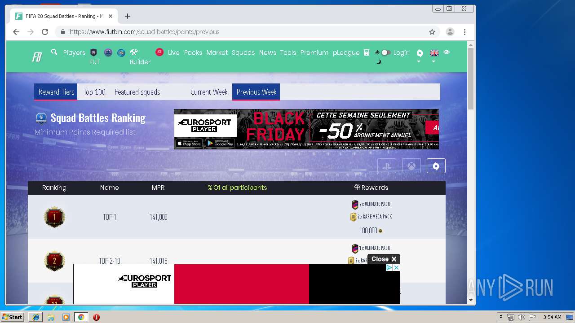Click the blue round badge icon
This screenshot has height=323, width=575.
click(121, 52)
